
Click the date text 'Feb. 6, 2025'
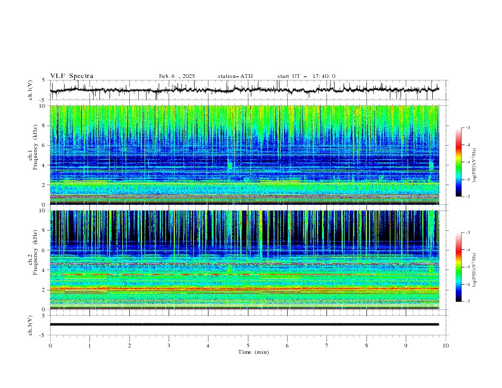(177, 76)
